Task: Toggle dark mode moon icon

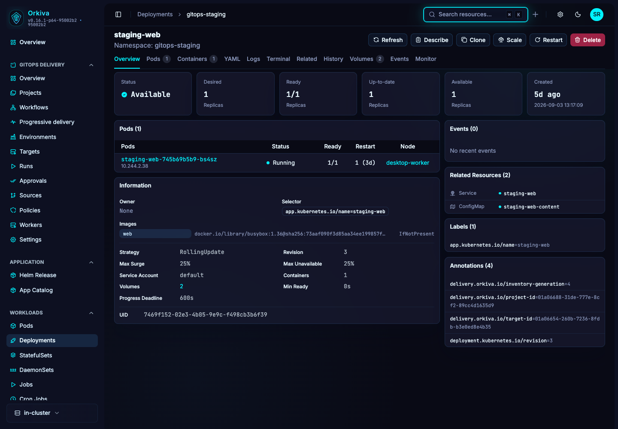Action: click(578, 15)
